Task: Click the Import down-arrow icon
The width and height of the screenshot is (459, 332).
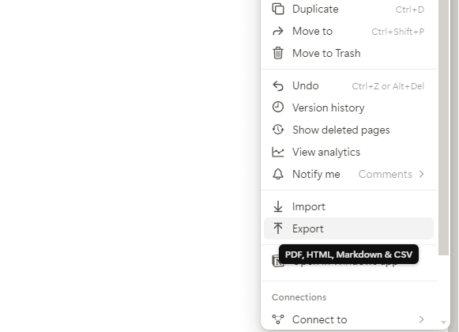Action: (278, 206)
